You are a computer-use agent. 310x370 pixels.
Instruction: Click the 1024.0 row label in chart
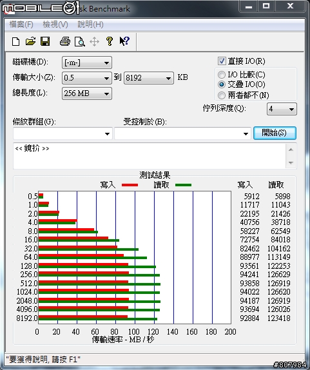(x=27, y=292)
